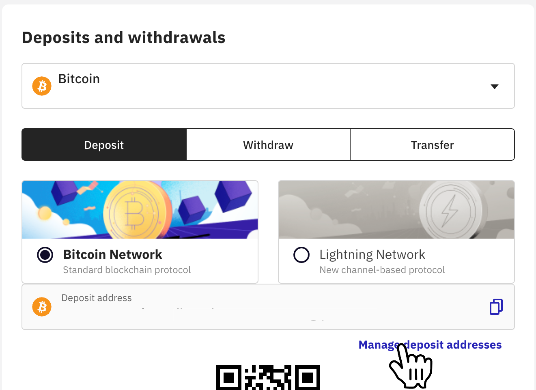Click the golden Bitcoin coin illustration
536x390 pixels.
134,209
